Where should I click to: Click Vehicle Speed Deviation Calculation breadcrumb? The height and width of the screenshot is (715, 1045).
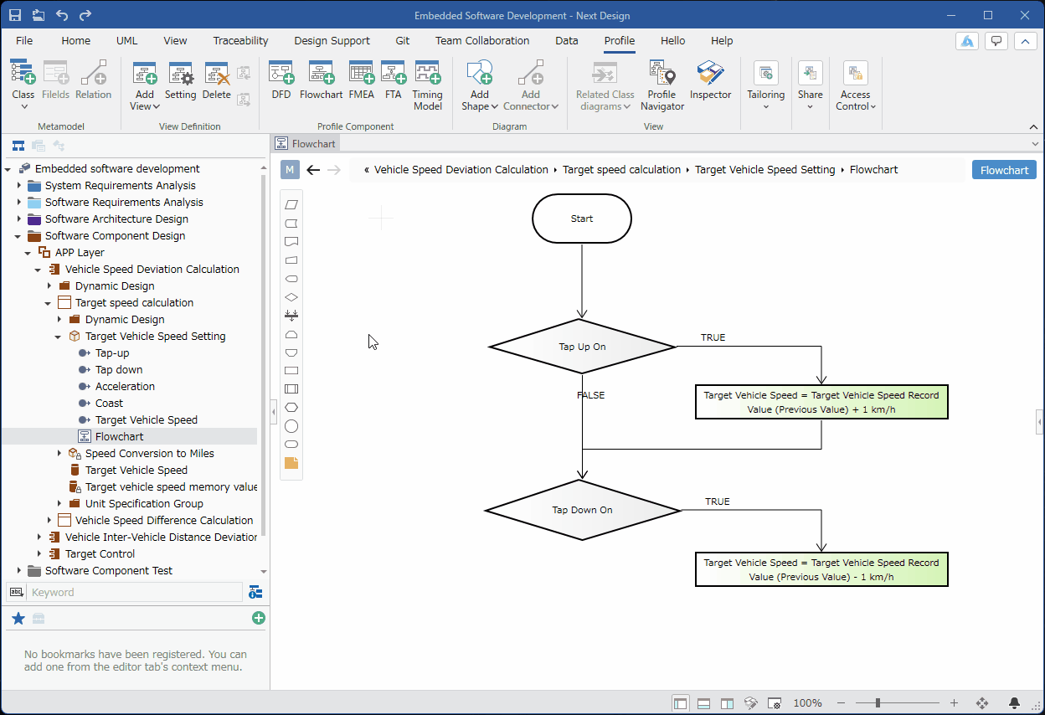[461, 170]
